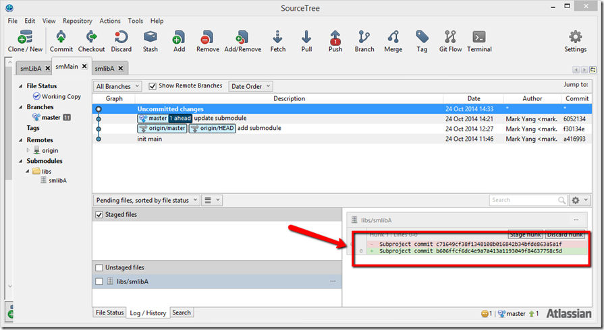The height and width of the screenshot is (330, 604).
Task: Click the Remove toolbar icon
Action: [208, 41]
